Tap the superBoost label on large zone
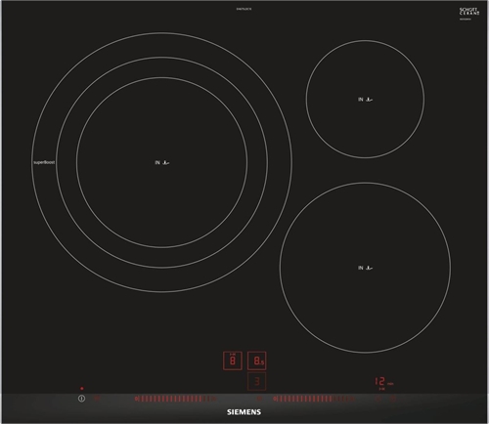Image resolution: width=489 pixels, height=424 pixels. point(44,162)
